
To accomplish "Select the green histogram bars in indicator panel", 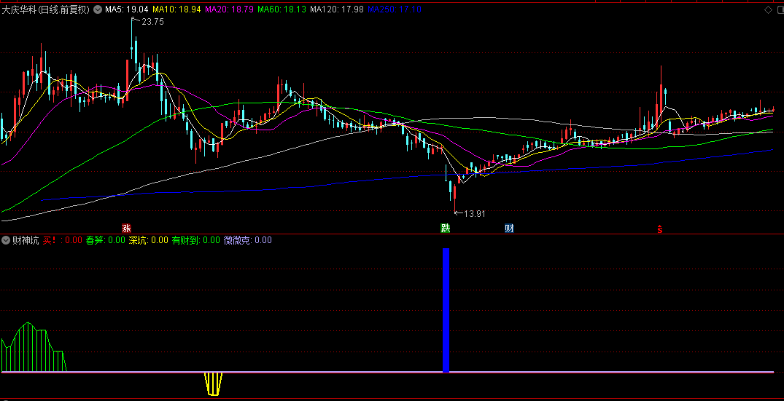I will click(34, 348).
